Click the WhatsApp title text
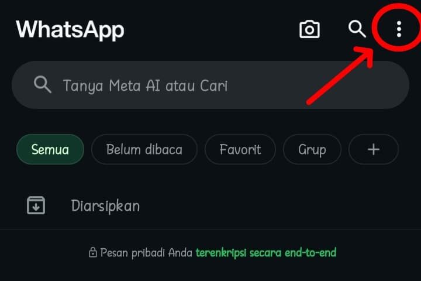Screen dimensions: 421x281 [70, 30]
